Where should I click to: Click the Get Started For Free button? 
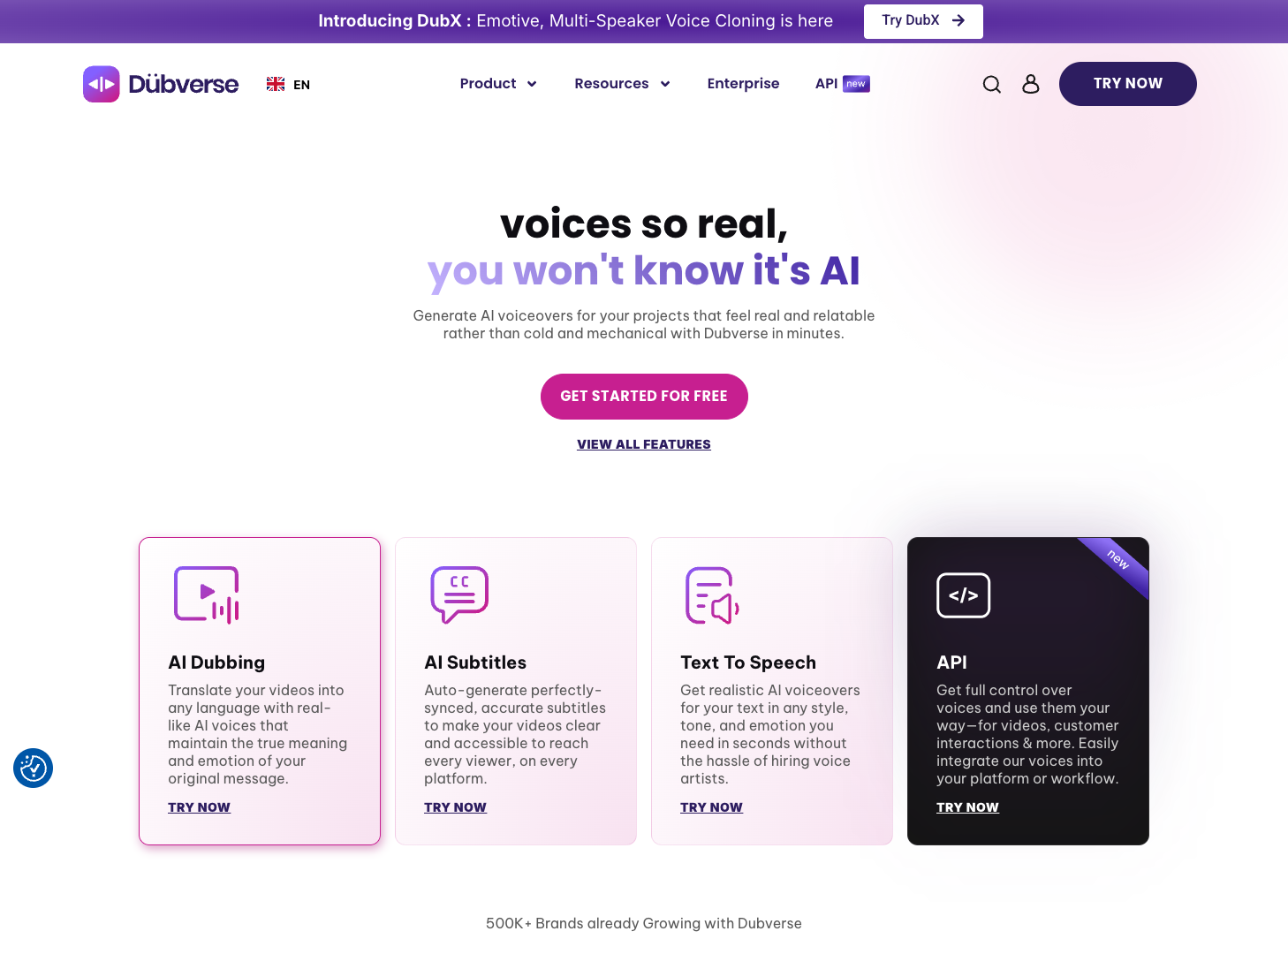pos(644,397)
